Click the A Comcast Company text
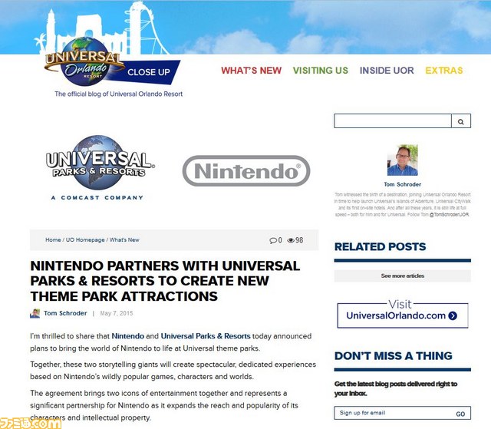The image size is (491, 429). [97, 197]
